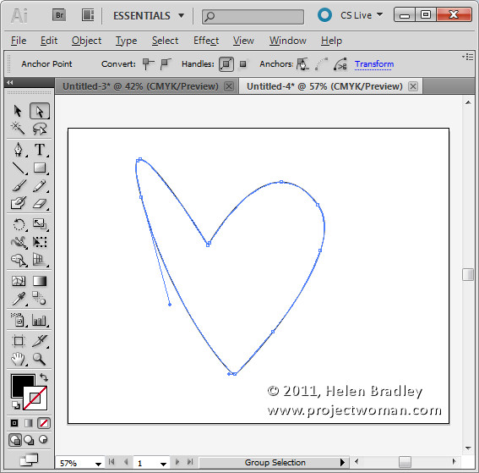
Task: Expand the 57% zoom level dropdown
Action: coord(98,464)
